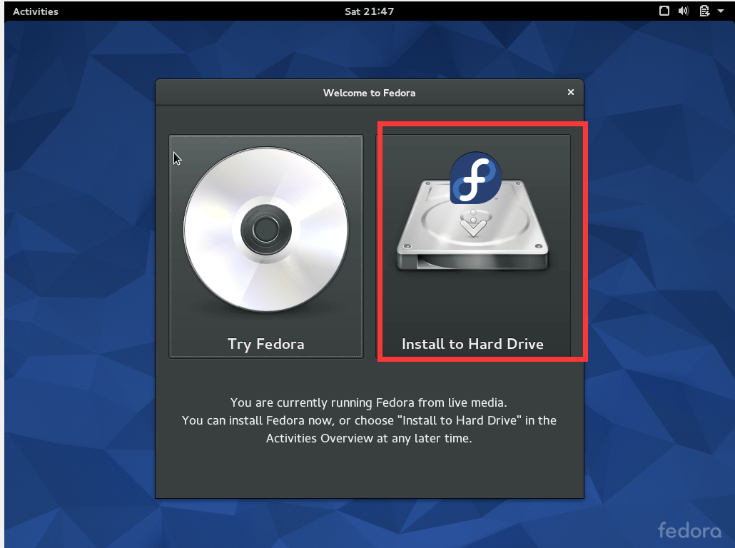Click the center hole of the CD
Screen dimensions: 735x548
pyautogui.click(x=265, y=230)
